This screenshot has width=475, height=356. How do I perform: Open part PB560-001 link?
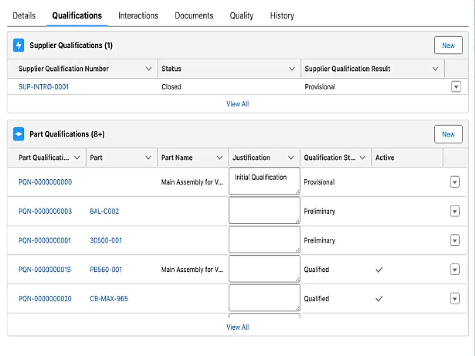coord(106,269)
